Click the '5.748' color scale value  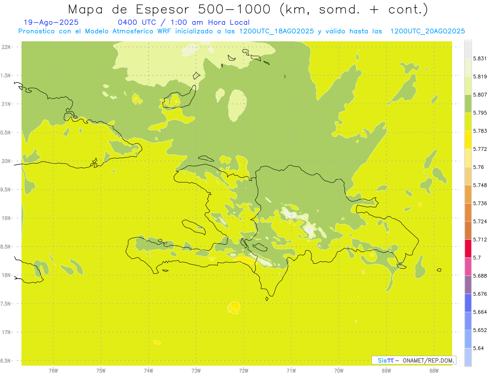pos(480,185)
